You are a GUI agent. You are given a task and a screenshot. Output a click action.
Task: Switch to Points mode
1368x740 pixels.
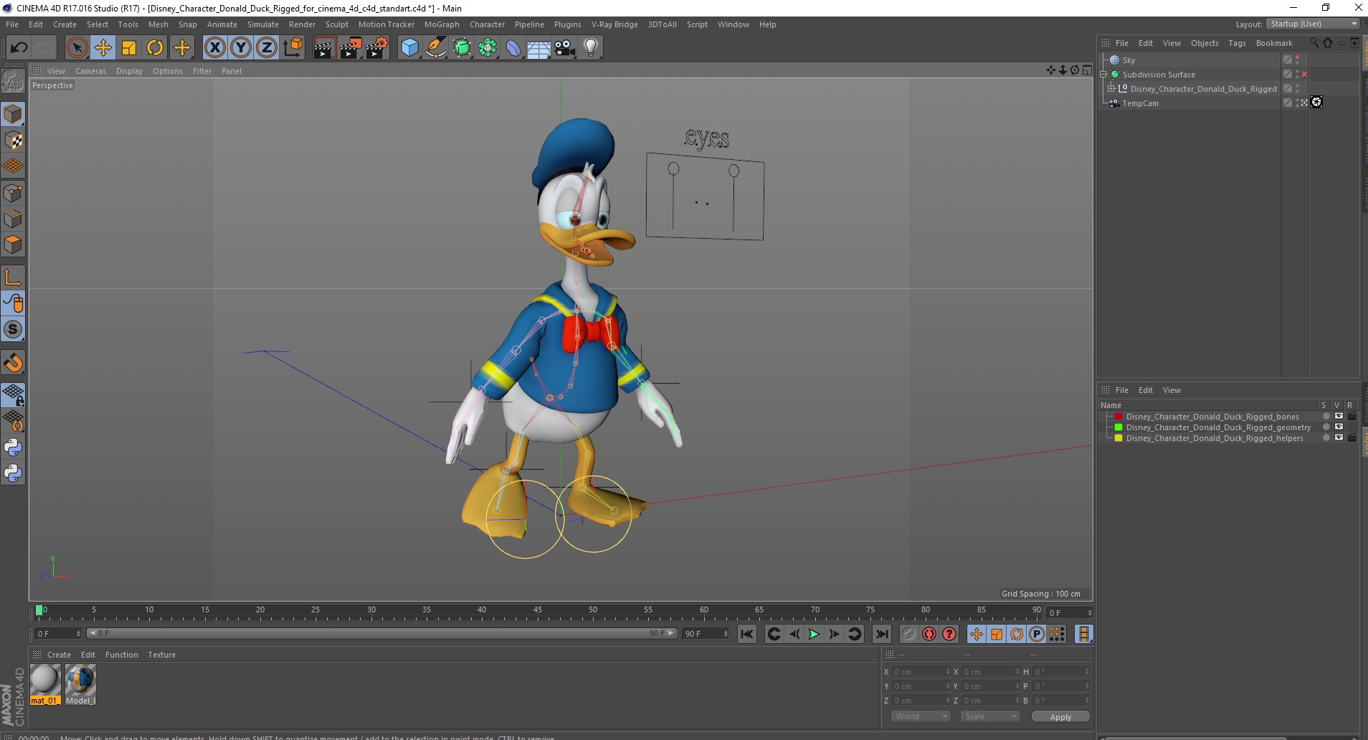[13, 193]
